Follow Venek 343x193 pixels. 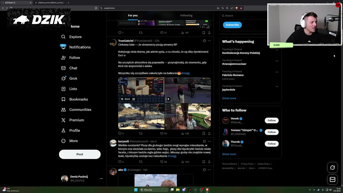click(271, 120)
